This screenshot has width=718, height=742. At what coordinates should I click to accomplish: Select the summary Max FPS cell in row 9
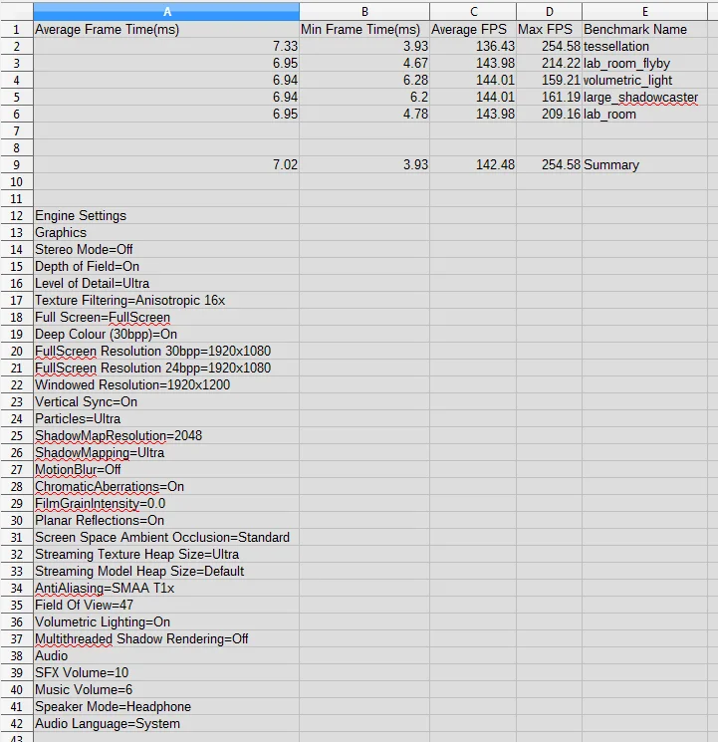click(549, 164)
